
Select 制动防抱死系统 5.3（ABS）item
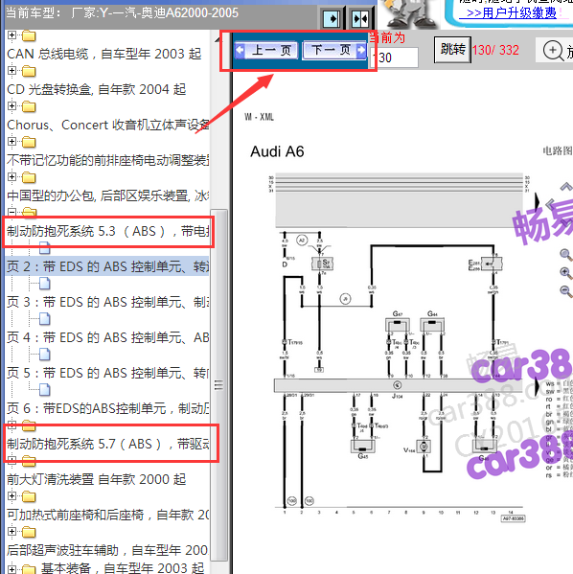coord(108,231)
